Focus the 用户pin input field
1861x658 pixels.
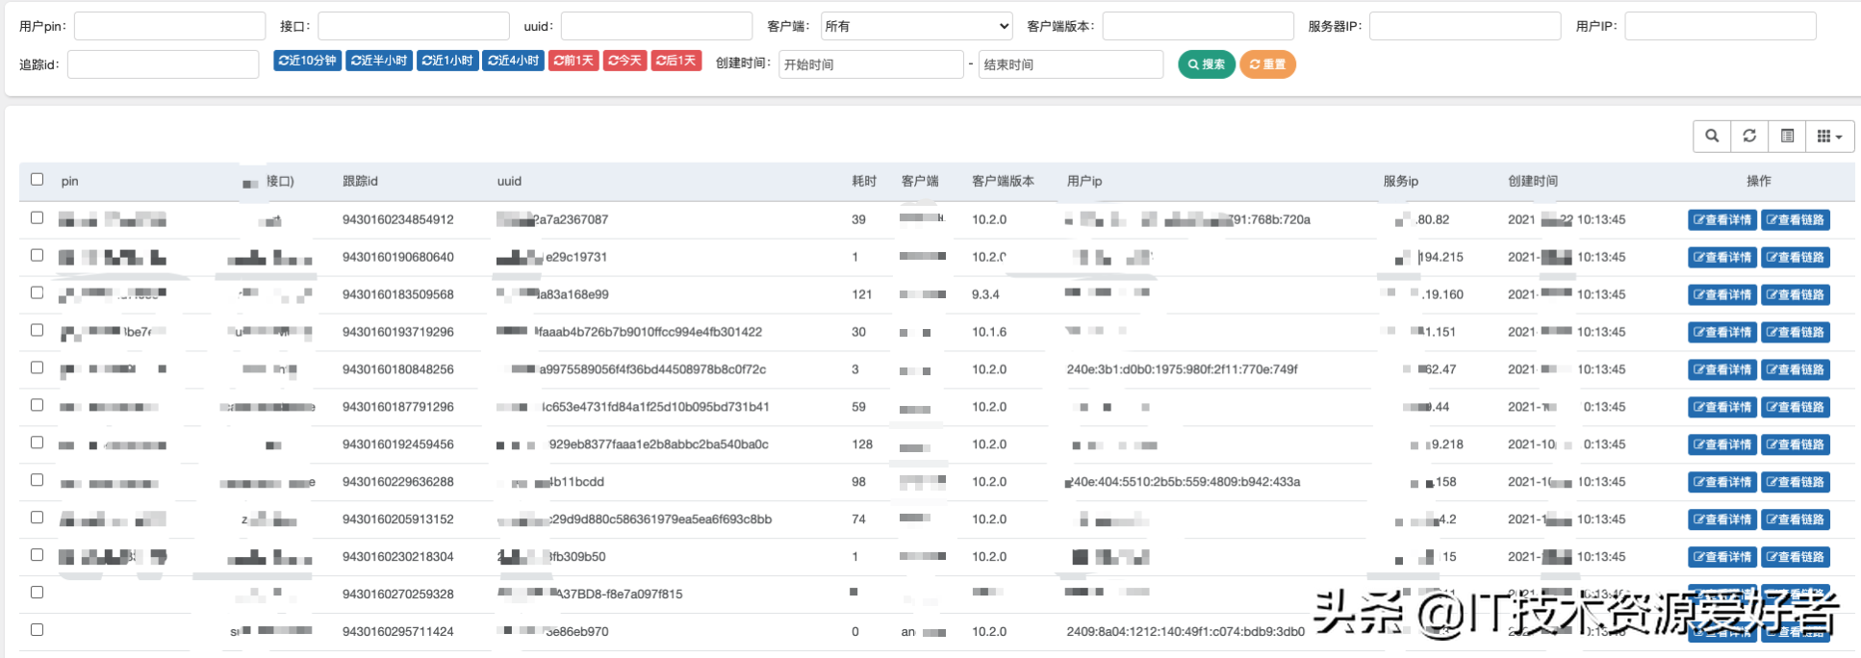(x=169, y=26)
